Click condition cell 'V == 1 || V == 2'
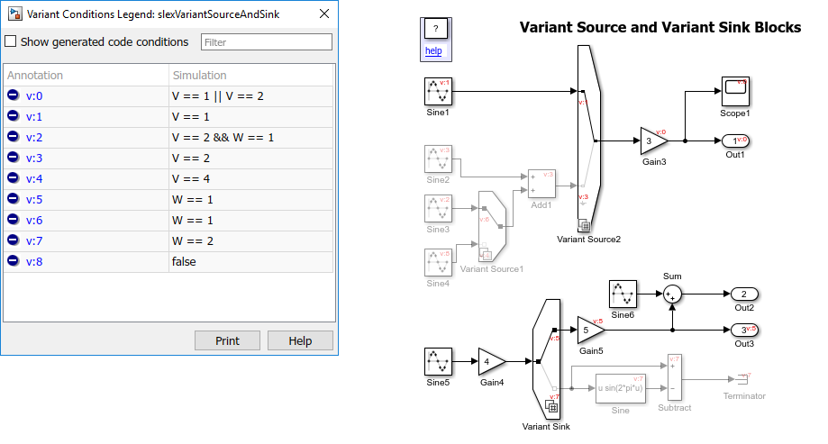This screenshot has height=444, width=828. pos(250,96)
